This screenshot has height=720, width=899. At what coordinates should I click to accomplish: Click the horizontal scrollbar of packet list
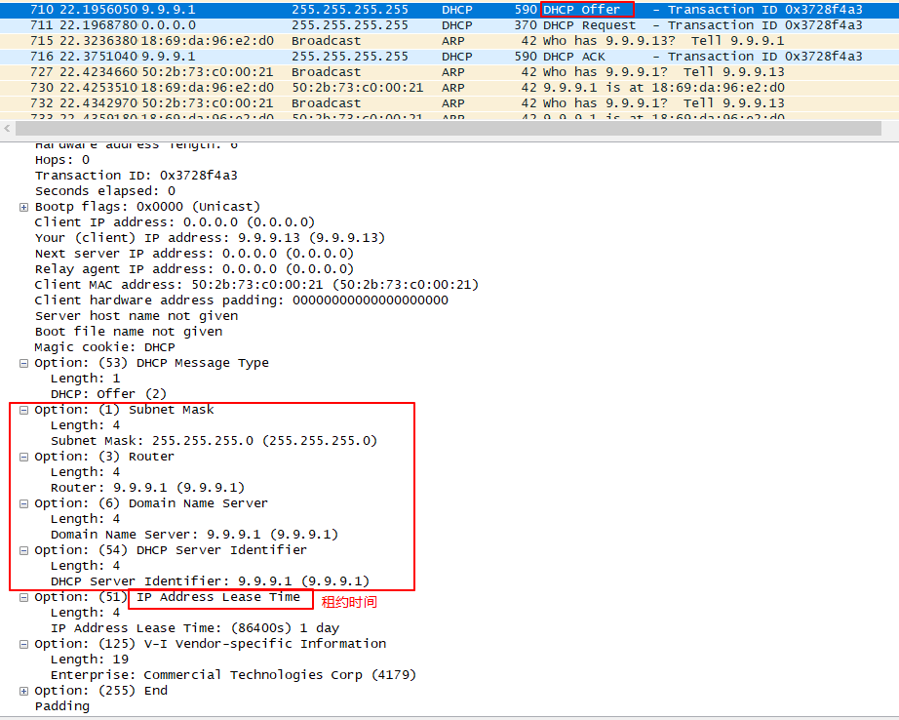click(x=449, y=129)
